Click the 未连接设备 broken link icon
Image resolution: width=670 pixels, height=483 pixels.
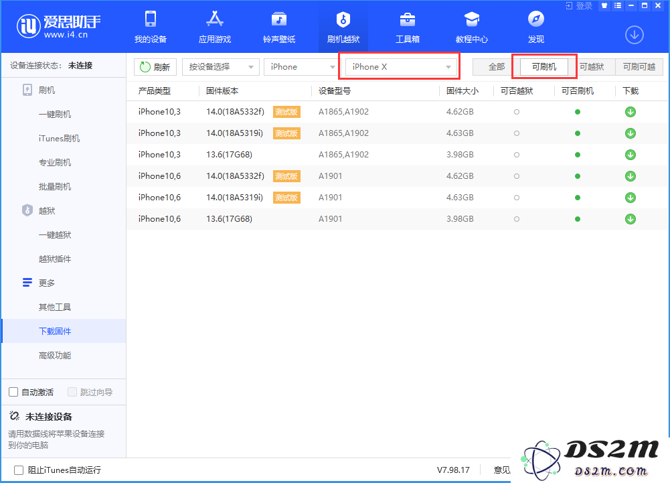14,416
